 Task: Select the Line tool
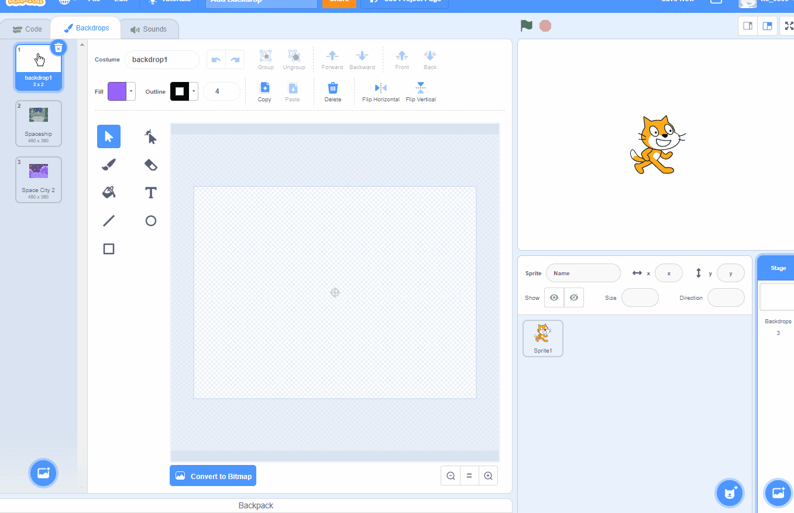coord(109,221)
